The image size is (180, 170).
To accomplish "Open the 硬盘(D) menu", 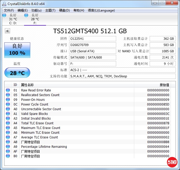I will 64,10.
